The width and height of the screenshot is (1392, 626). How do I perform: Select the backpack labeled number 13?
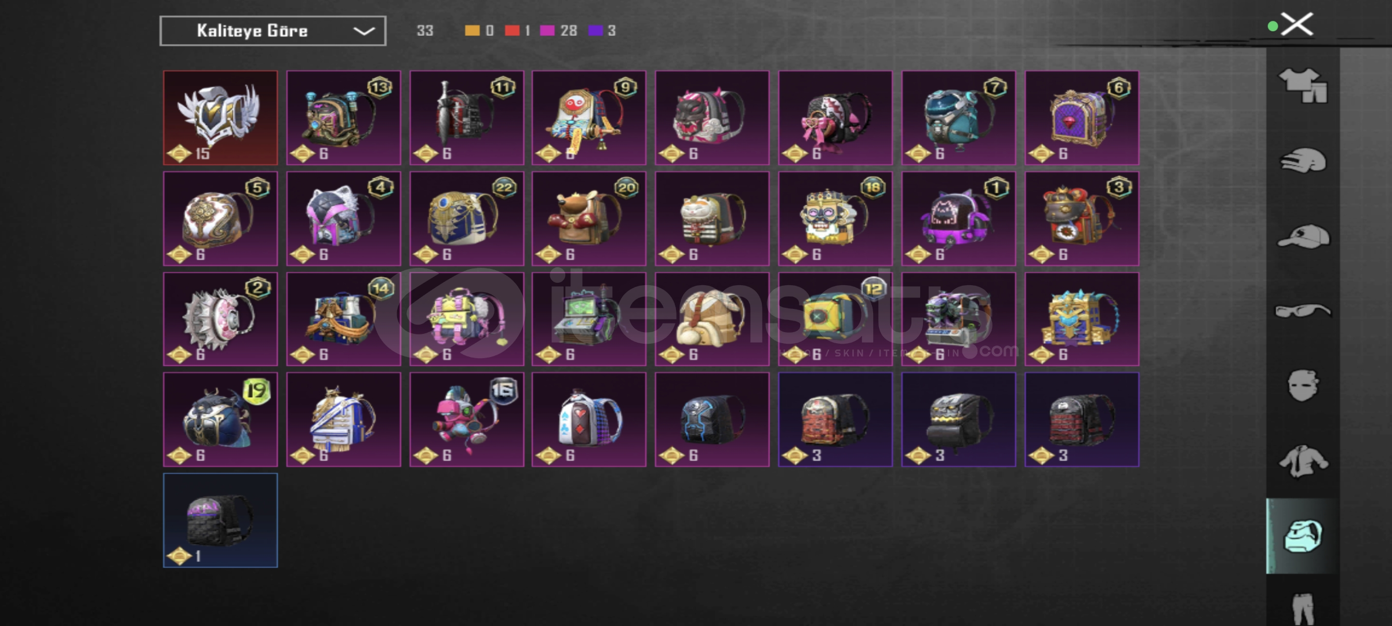click(x=344, y=118)
